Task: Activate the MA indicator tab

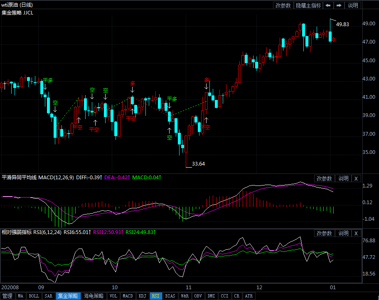Action: (x=20, y=296)
